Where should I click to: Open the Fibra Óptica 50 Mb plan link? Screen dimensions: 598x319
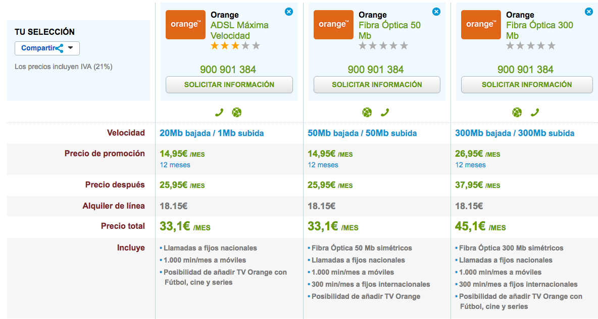tap(389, 30)
